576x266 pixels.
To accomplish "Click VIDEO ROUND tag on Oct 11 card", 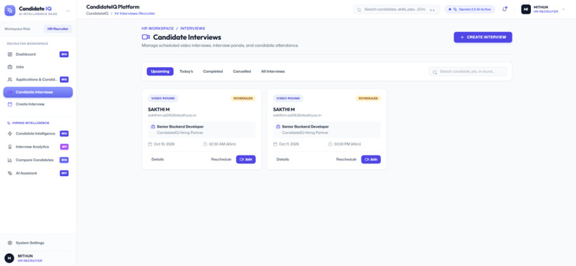I will (289, 98).
